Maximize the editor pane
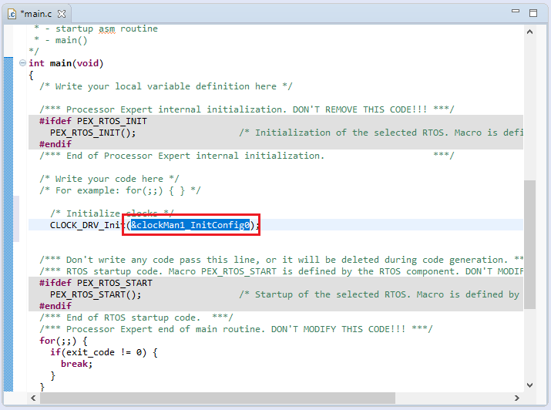The width and height of the screenshot is (551, 410). click(x=533, y=13)
